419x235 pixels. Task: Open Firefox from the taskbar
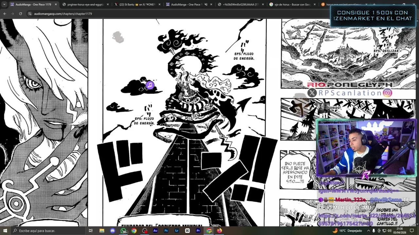point(219,231)
